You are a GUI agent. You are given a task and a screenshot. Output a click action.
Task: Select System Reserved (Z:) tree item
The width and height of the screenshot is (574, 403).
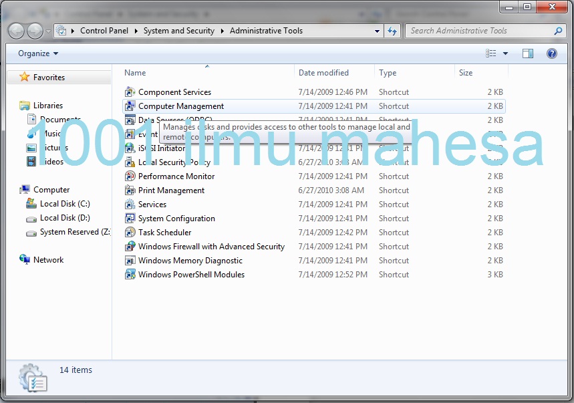point(75,232)
